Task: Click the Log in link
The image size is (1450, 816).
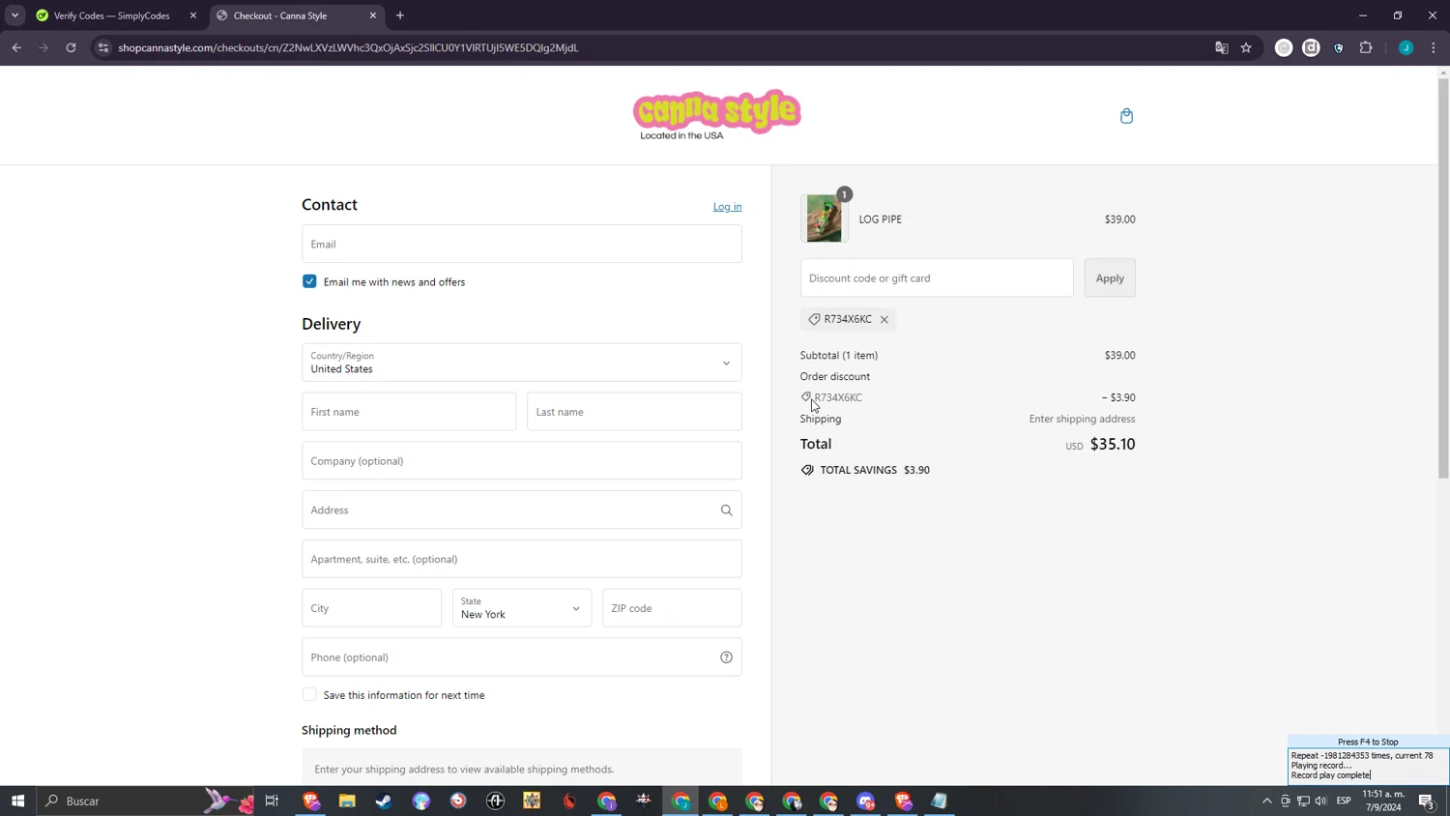Action: (x=727, y=207)
